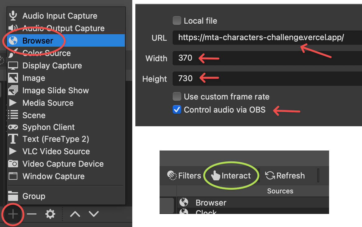
Task: Choose Display Capture source
Action: (66, 65)
